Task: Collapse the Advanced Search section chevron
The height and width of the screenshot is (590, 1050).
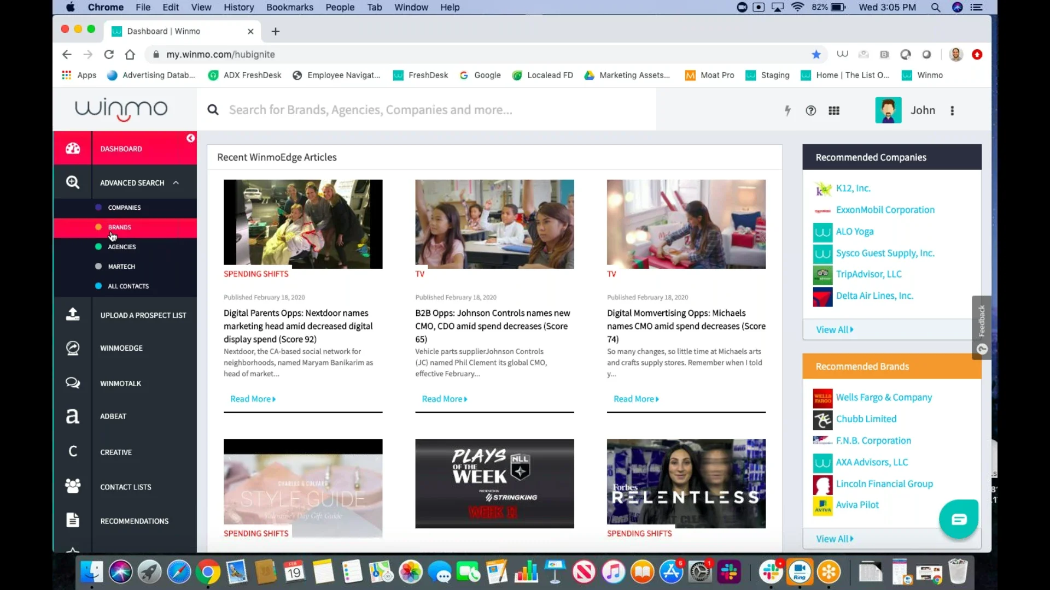Action: coord(176,182)
